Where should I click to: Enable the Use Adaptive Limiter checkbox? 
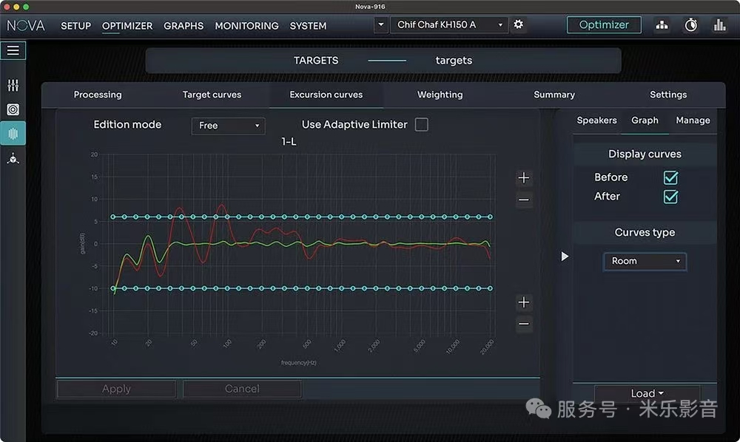point(421,125)
